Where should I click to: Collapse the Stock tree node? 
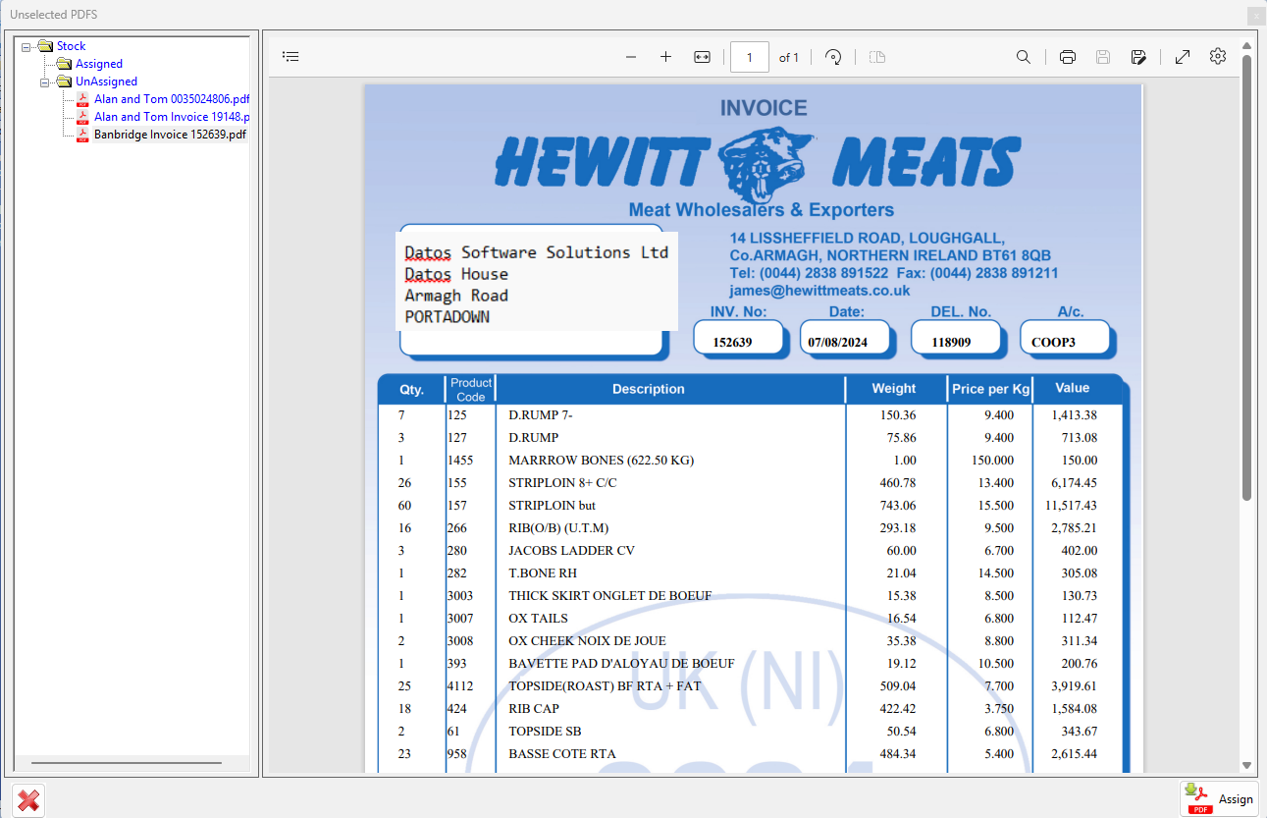pyautogui.click(x=26, y=46)
